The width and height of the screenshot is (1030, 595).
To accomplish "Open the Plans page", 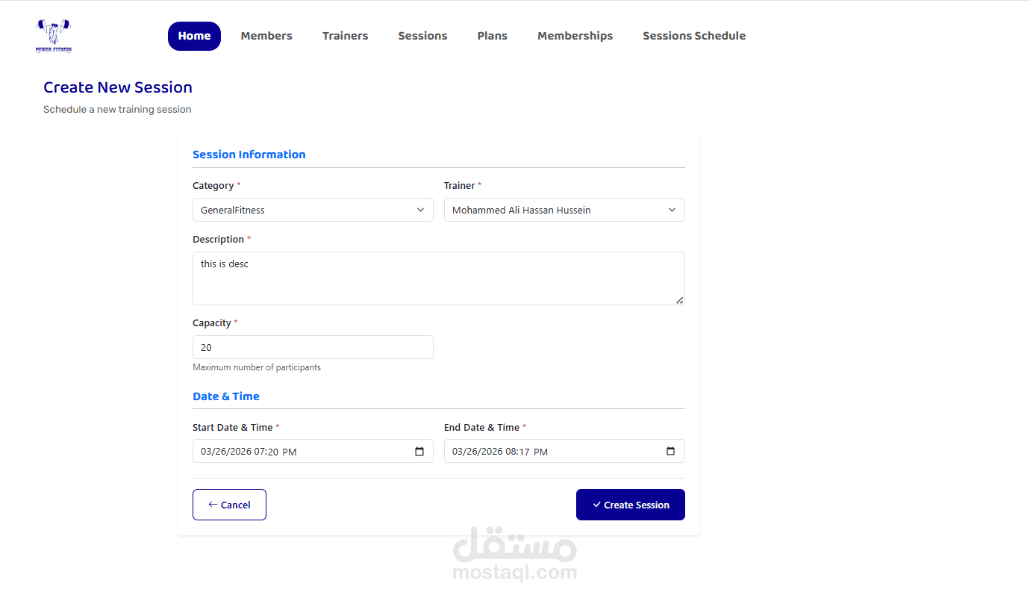I will coord(493,36).
